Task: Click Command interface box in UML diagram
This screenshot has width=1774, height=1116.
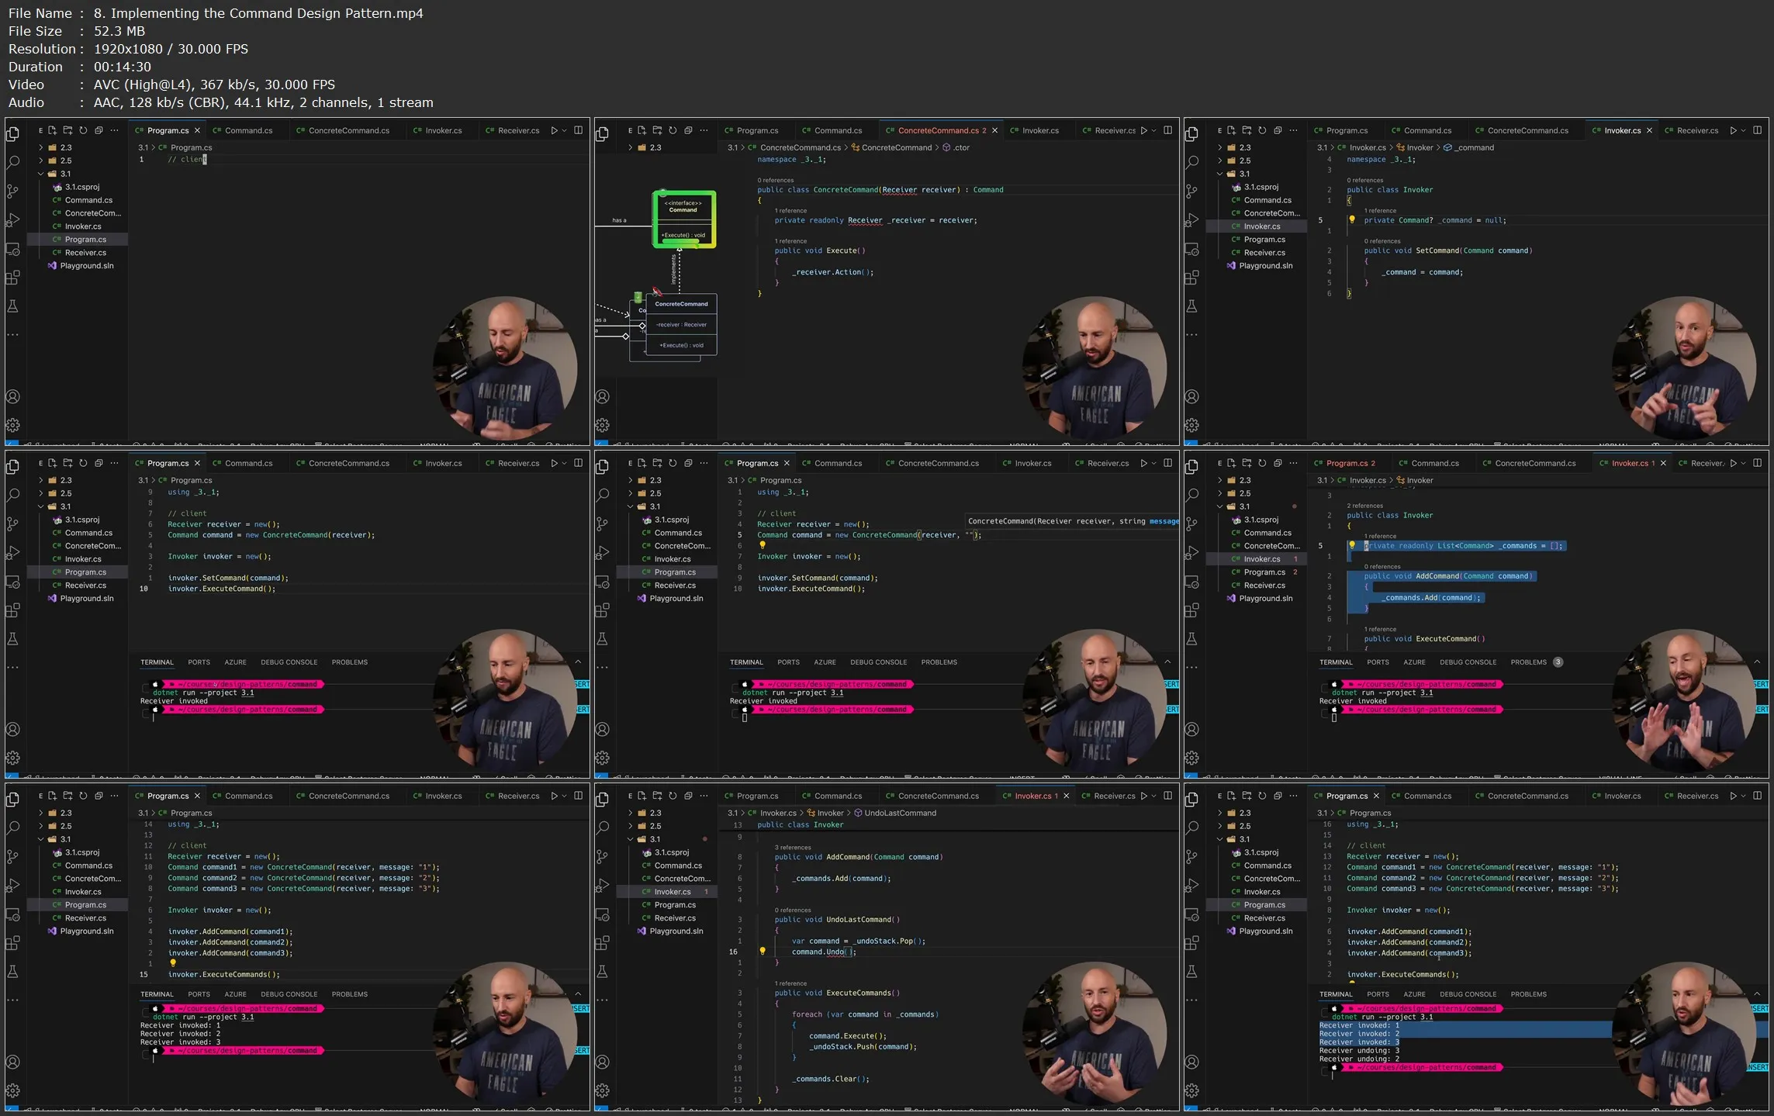Action: click(683, 219)
